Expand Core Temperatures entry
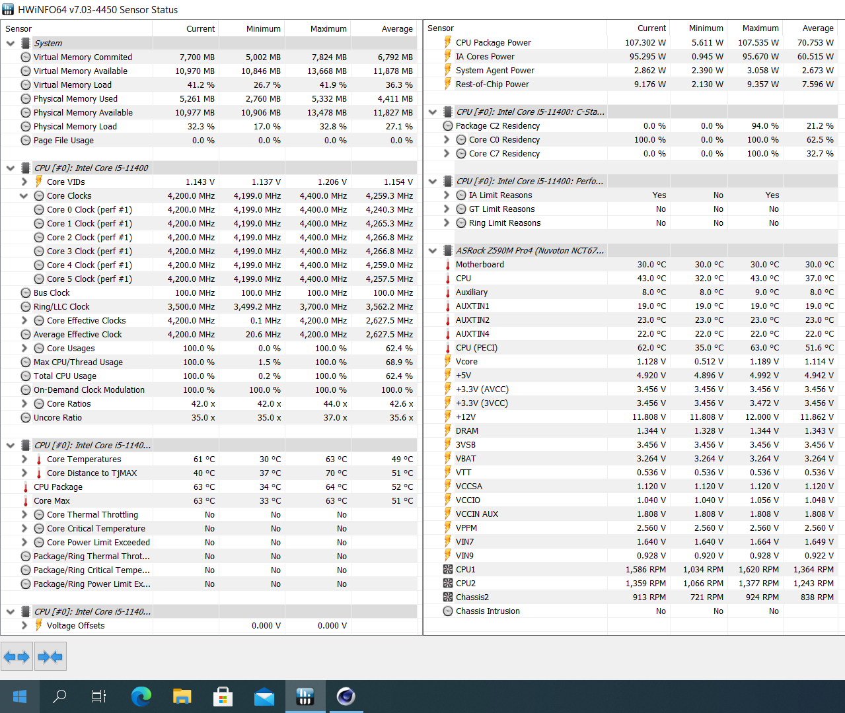The image size is (845, 713). pyautogui.click(x=24, y=459)
